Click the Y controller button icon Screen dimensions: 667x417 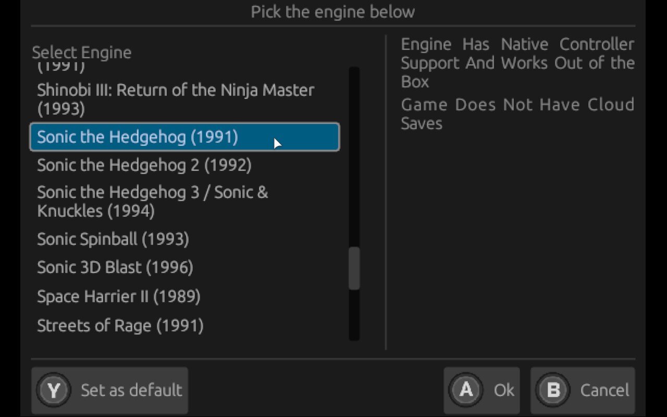(x=53, y=390)
